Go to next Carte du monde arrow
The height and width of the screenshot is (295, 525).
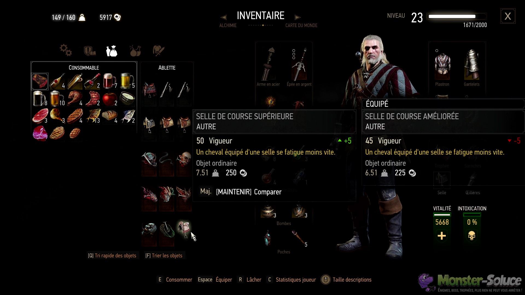point(298,17)
